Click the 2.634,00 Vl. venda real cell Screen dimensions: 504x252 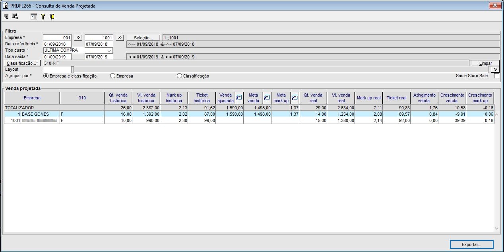pos(341,108)
